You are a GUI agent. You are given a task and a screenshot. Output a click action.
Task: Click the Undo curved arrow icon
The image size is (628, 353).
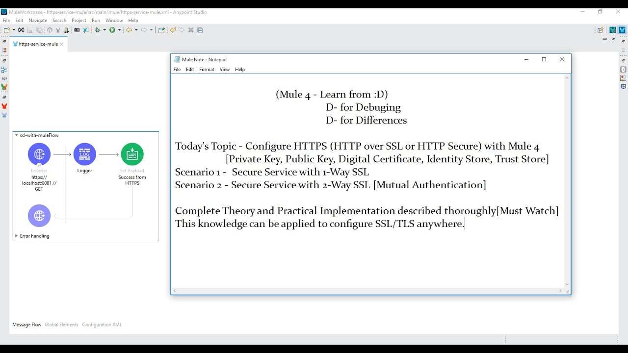pyautogui.click(x=173, y=30)
